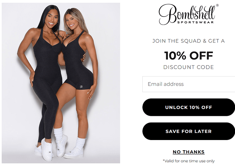Viewport: 235px width, 166px height.
Task: Click the Bombshell Sportswear logo
Action: coord(189,14)
